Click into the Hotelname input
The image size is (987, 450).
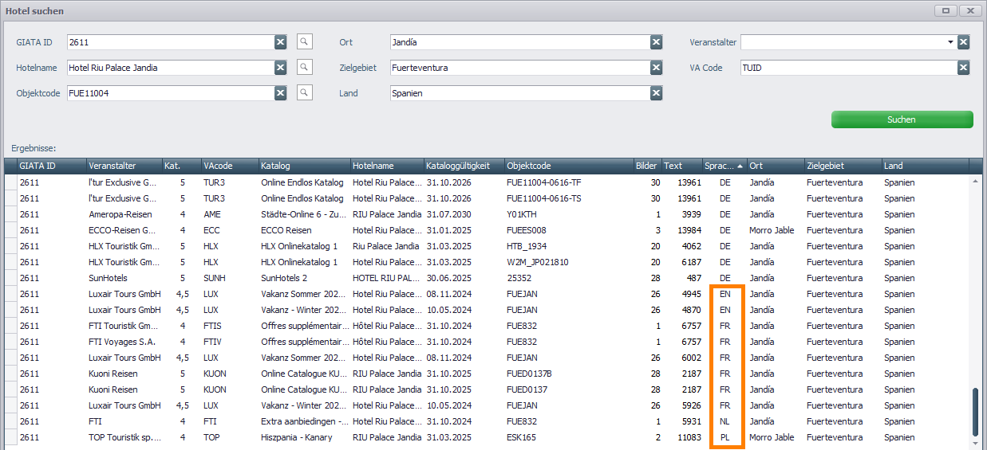pos(171,68)
